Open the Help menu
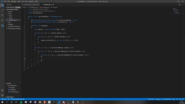Viewport: 185px width, 104px height. point(36,1)
